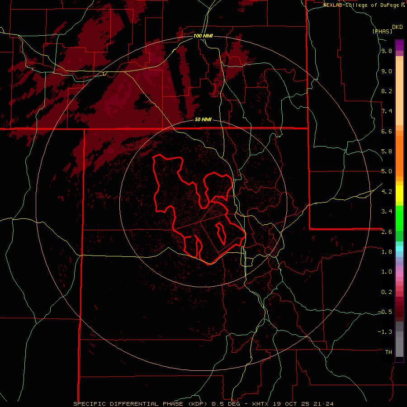The width and height of the screenshot is (407, 407).
Task: Pick the purple segment atop the color bar
Action: pos(399,45)
